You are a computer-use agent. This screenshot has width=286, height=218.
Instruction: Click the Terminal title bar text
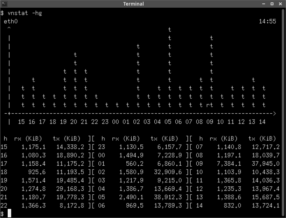click(x=133, y=4)
